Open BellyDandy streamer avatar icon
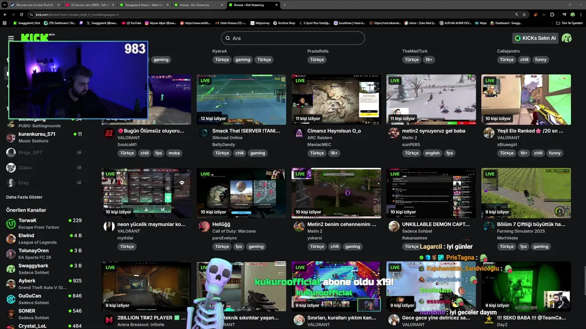586x329 pixels. pyautogui.click(x=204, y=133)
